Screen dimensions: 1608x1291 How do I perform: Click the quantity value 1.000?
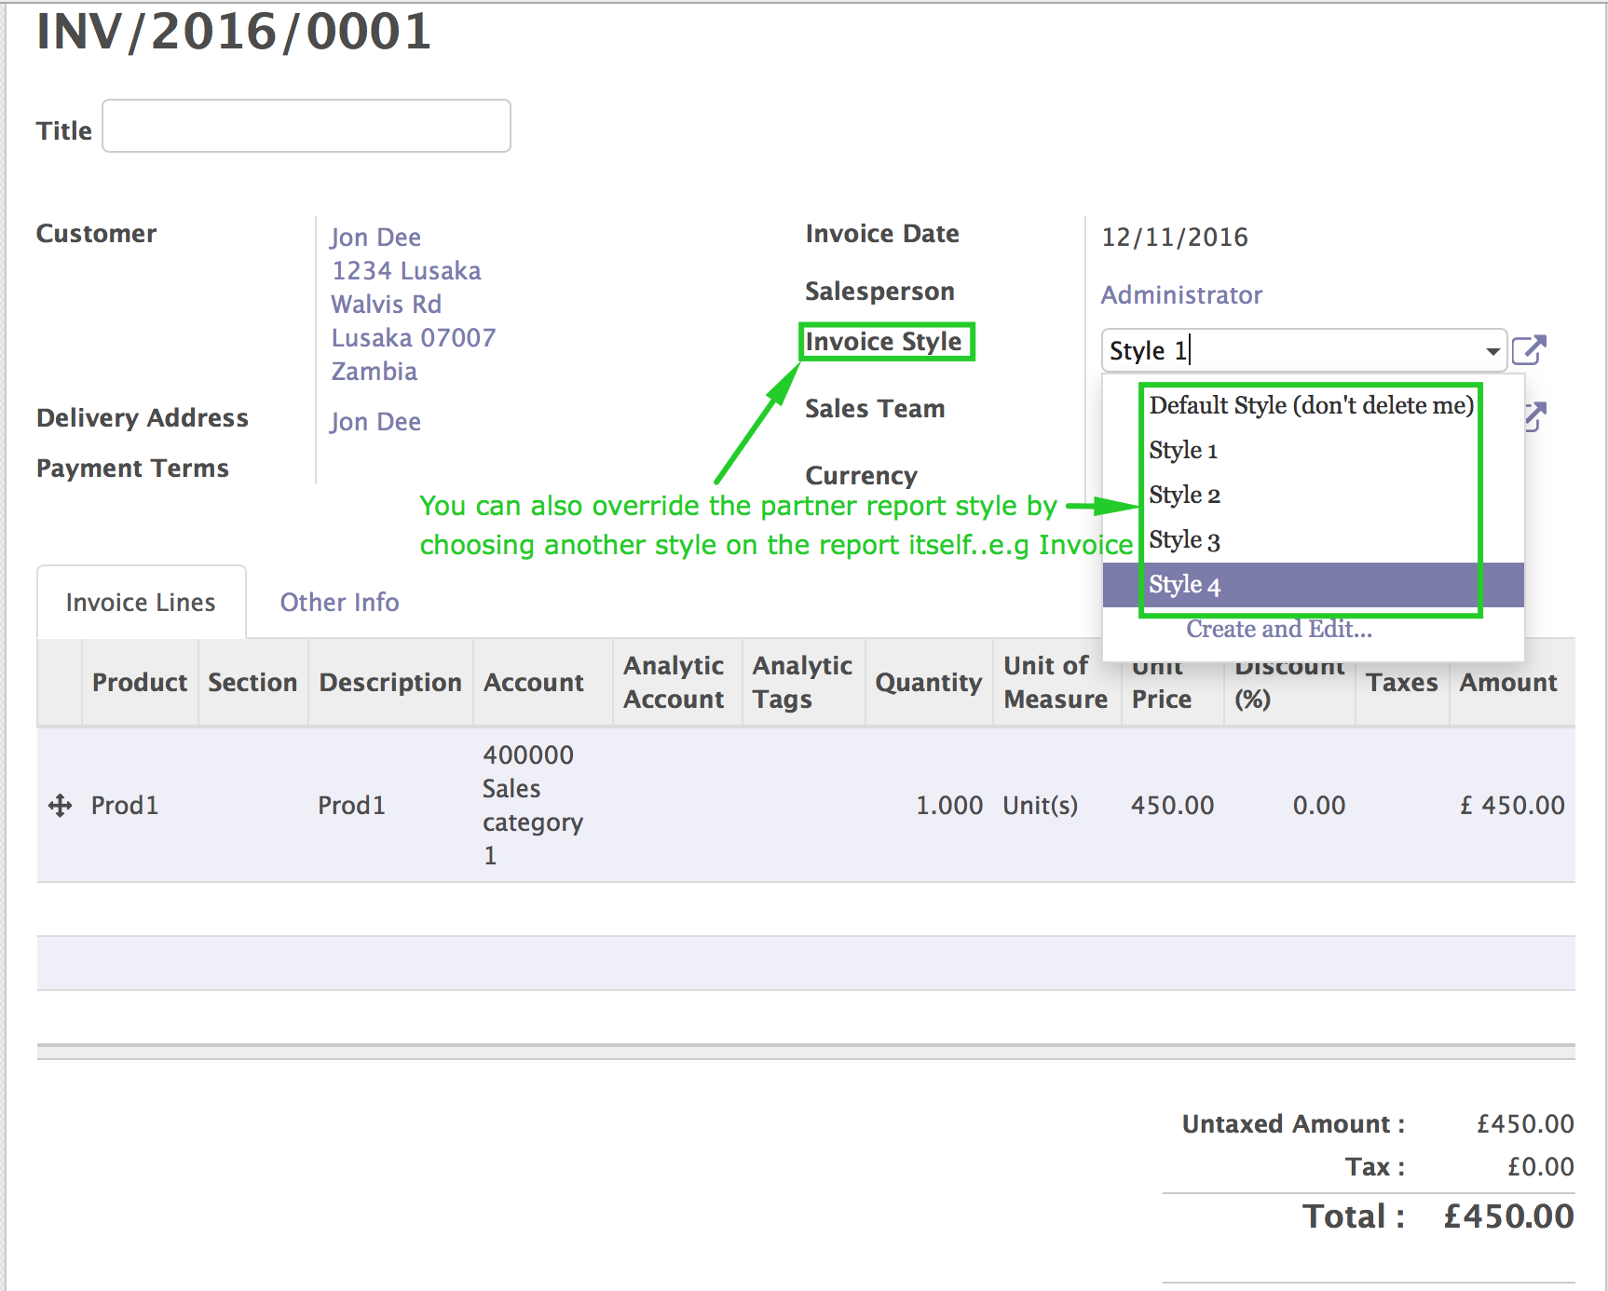(x=949, y=806)
